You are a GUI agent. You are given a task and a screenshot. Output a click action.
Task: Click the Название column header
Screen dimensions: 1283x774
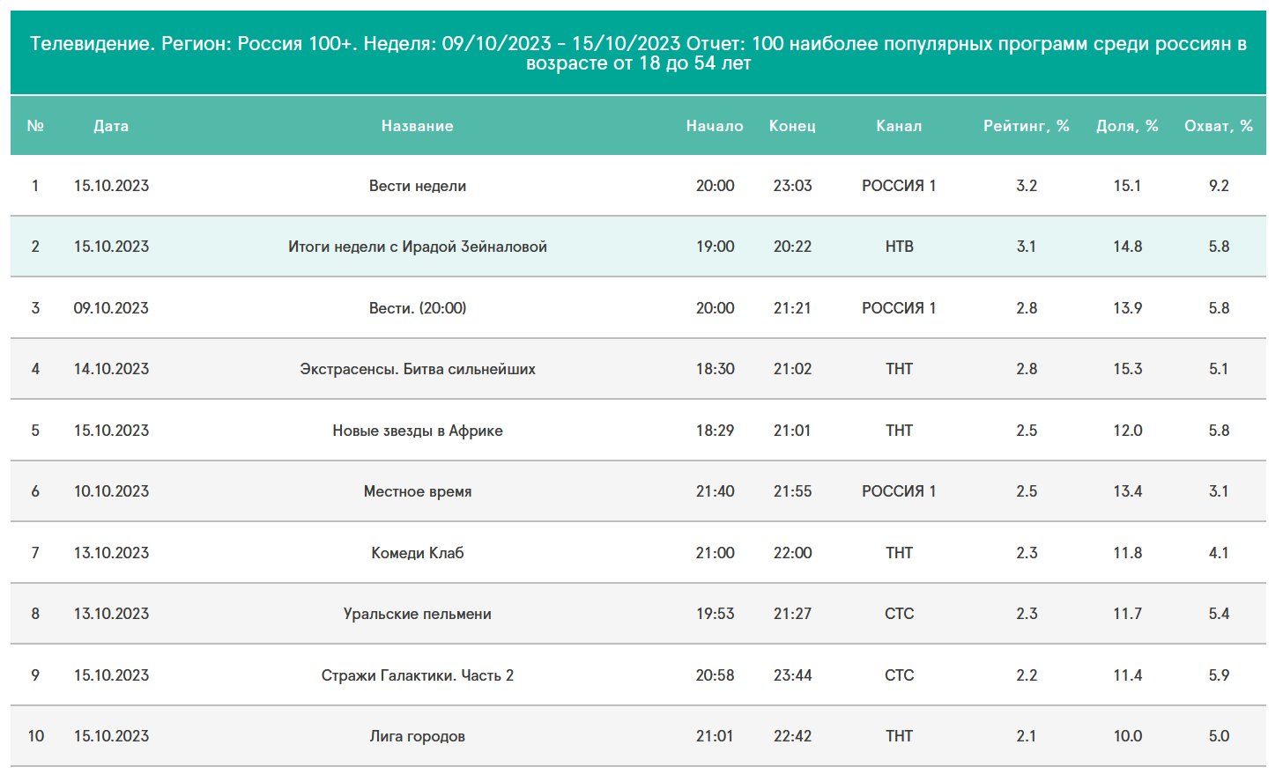point(418,126)
